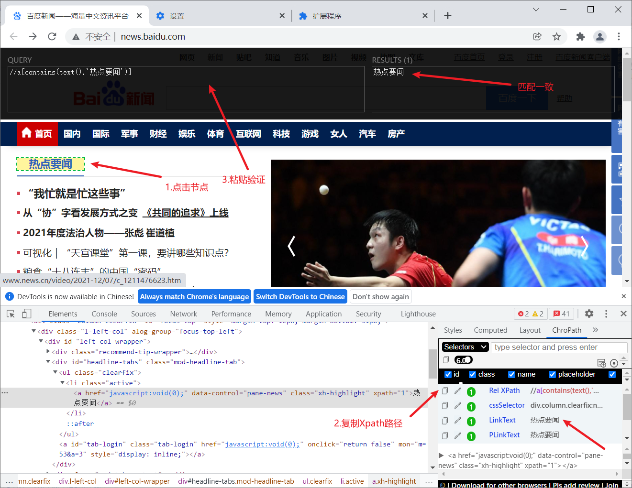Open DevTools customize three-dot menu
632x488 pixels.
click(x=606, y=314)
